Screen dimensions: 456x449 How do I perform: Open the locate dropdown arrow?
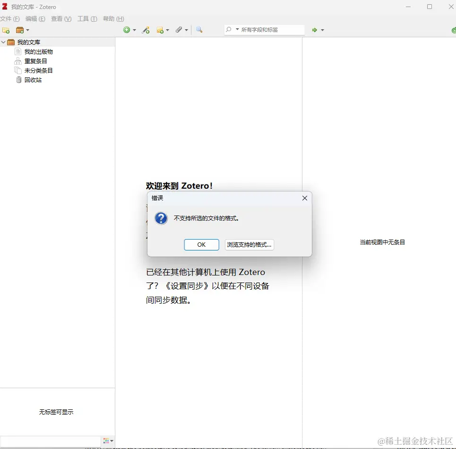pyautogui.click(x=322, y=30)
